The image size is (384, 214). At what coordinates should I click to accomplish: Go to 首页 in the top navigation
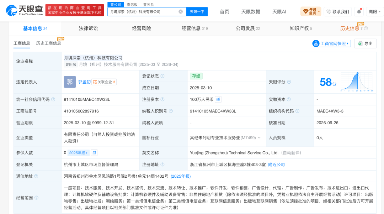click(224, 11)
